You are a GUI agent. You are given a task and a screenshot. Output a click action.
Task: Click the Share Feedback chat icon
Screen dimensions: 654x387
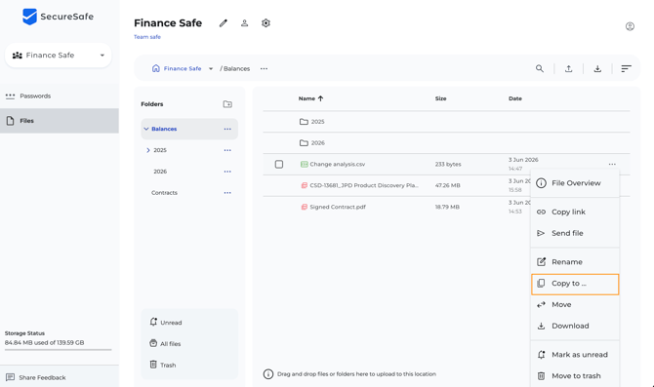click(x=10, y=377)
